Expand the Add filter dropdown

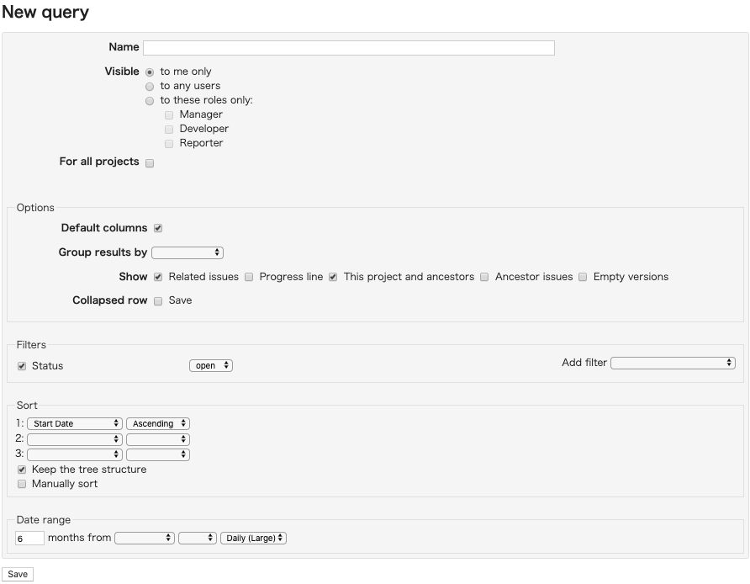pos(673,364)
